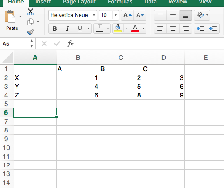Align cell content to top
Screen dimensions: 224x188
tap(160, 15)
